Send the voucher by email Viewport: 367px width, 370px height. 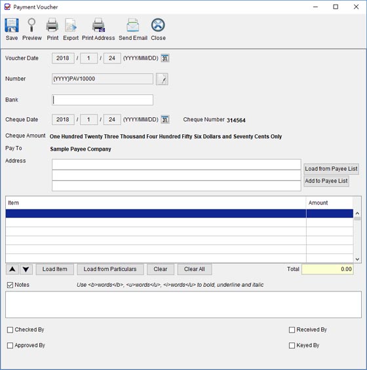(133, 29)
